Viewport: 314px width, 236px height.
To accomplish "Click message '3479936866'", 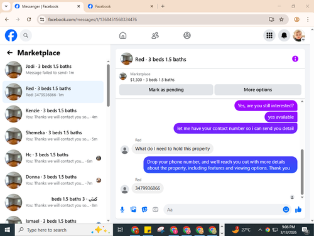I will (x=148, y=188).
